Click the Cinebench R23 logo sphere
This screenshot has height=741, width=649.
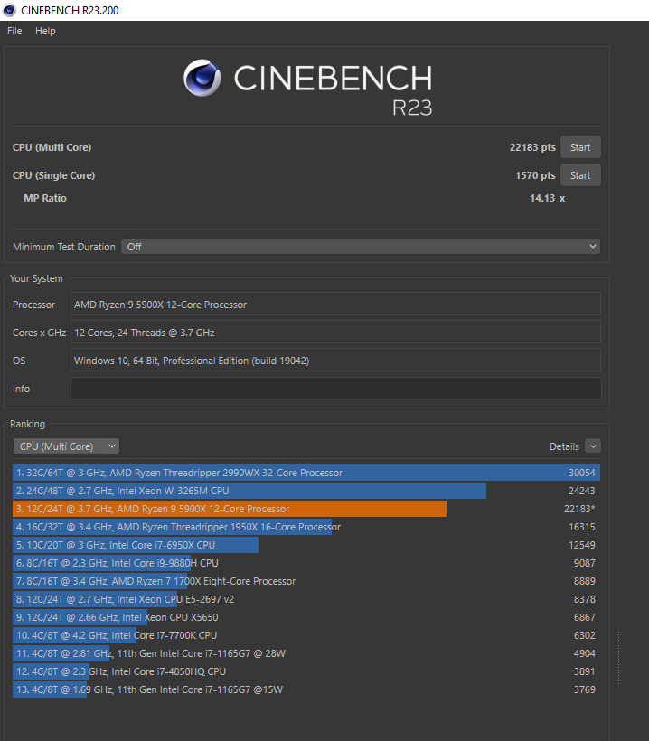pyautogui.click(x=202, y=78)
